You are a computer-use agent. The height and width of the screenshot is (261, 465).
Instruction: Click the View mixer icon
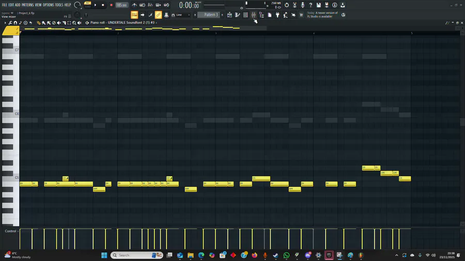254,15
